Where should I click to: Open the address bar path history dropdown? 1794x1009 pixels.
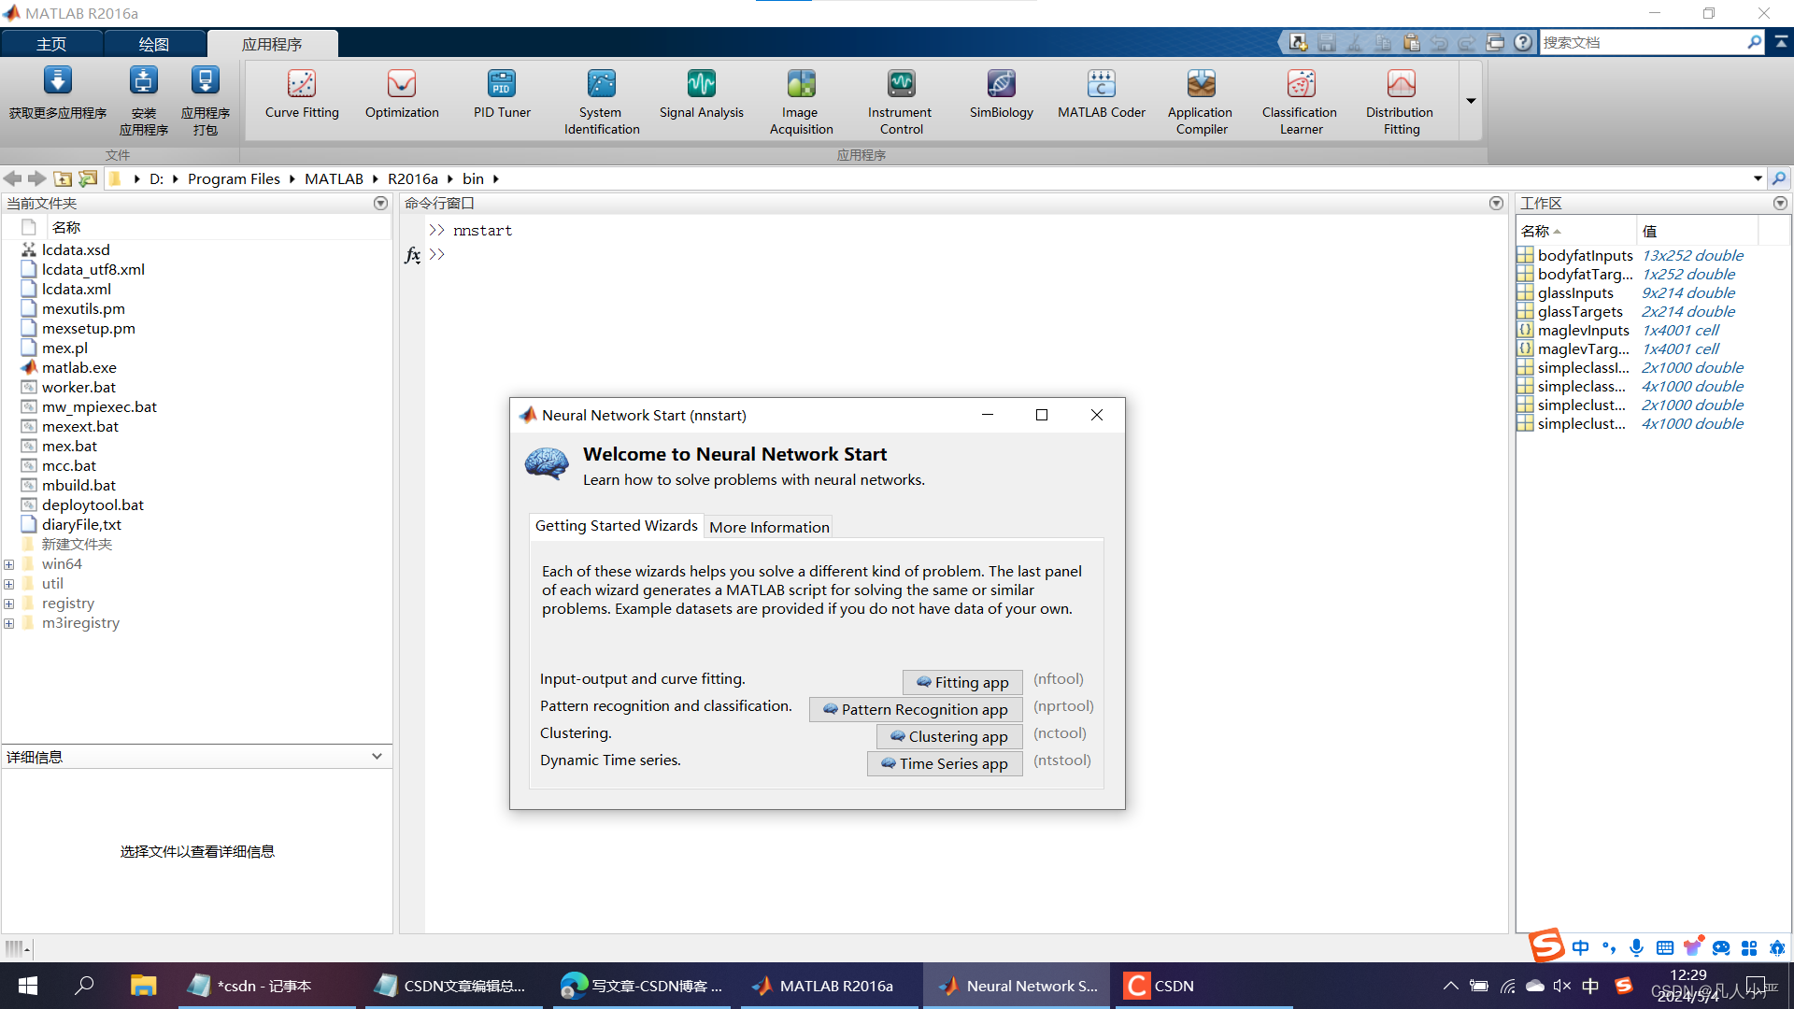tap(1758, 178)
